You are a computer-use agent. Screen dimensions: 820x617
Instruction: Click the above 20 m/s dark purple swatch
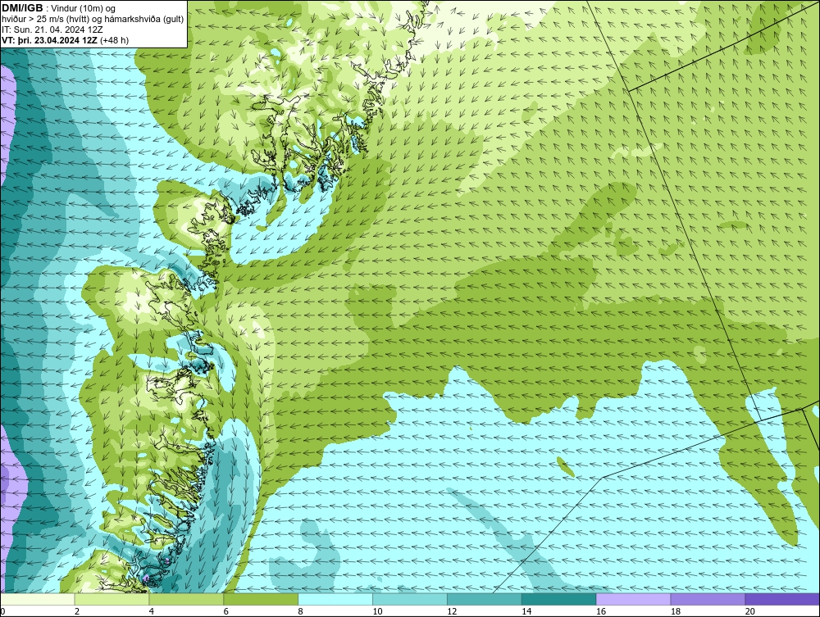click(781, 599)
